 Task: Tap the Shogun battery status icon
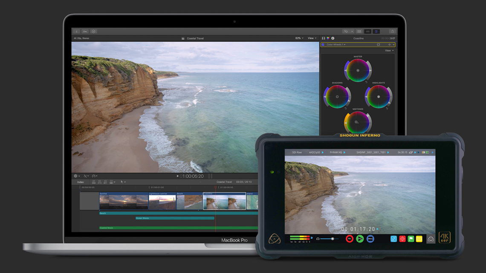click(428, 152)
